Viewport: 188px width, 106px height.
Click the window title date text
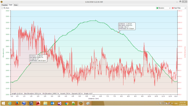pyautogui.click(x=94, y=2)
